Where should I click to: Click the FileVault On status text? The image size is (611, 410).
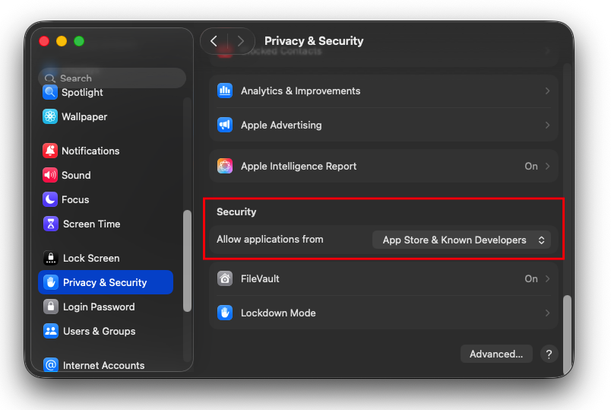tap(531, 279)
